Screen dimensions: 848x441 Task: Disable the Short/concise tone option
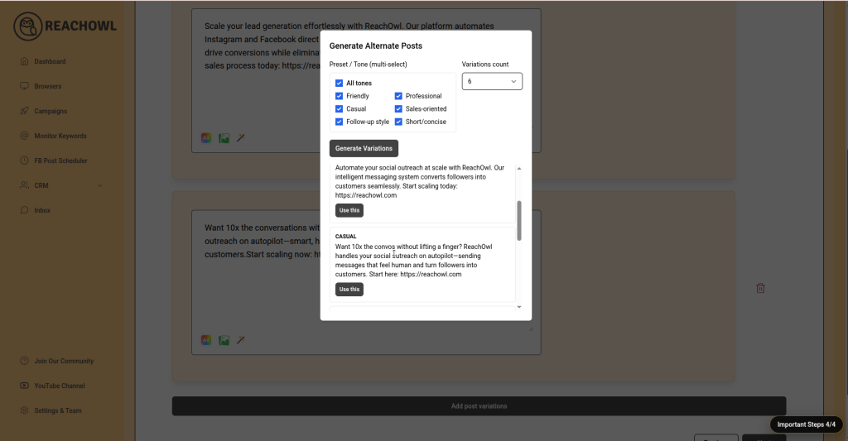[x=399, y=122]
